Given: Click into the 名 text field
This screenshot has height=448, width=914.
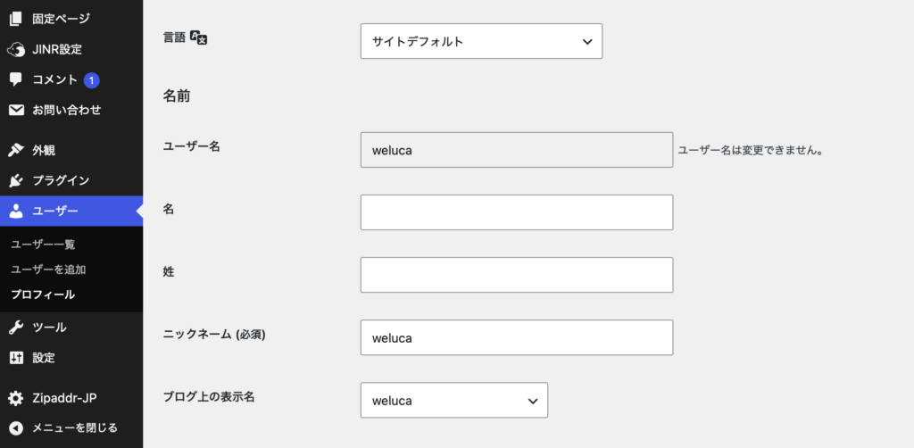Looking at the screenshot, I should pos(517,212).
